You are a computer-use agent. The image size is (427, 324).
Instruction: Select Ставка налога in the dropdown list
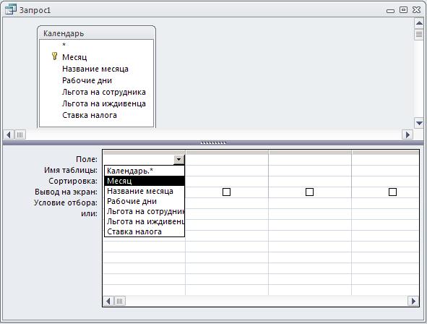pyautogui.click(x=145, y=231)
